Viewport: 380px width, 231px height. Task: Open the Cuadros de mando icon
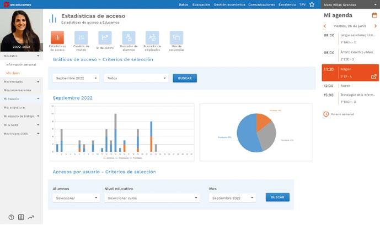click(x=81, y=37)
